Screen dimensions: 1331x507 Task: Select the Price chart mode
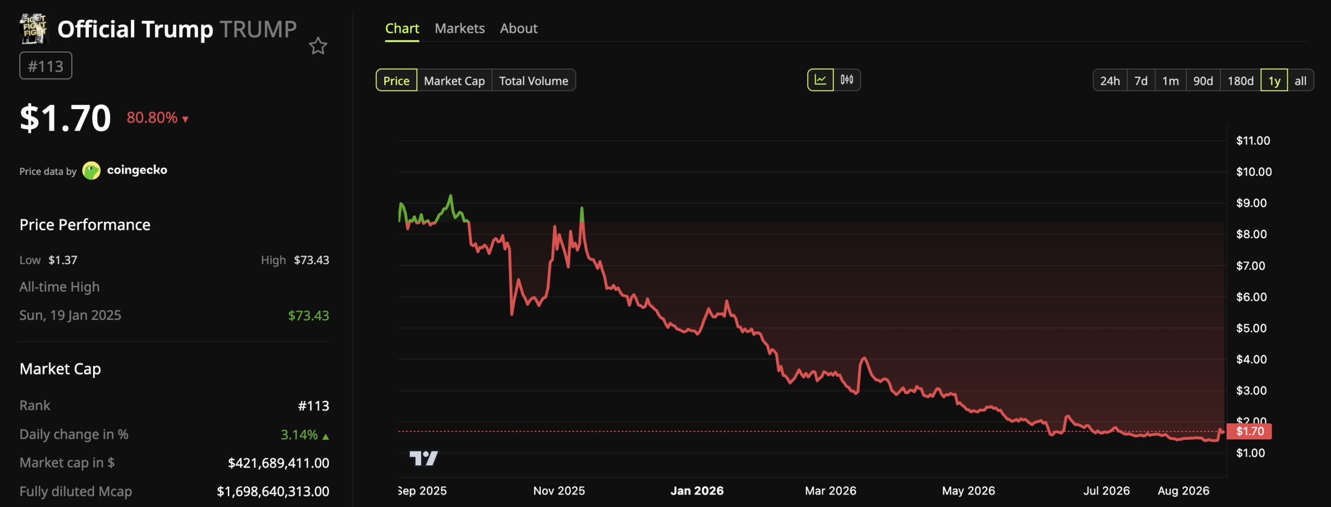(397, 81)
